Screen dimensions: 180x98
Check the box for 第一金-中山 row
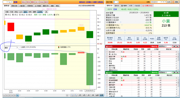[107, 54]
